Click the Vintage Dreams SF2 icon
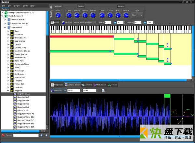Viewport: 195px width, 143px height. pyautogui.click(x=6, y=13)
